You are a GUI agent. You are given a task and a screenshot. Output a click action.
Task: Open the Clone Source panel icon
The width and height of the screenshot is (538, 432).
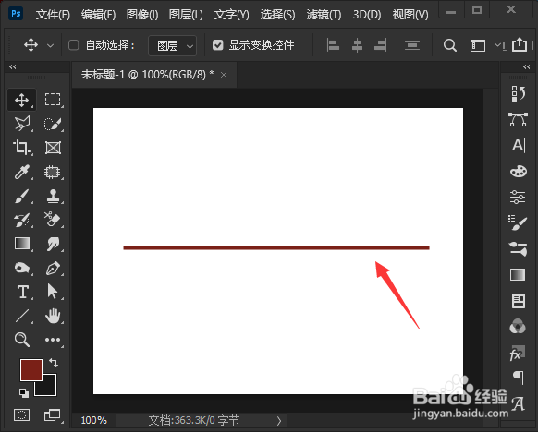pos(518,248)
